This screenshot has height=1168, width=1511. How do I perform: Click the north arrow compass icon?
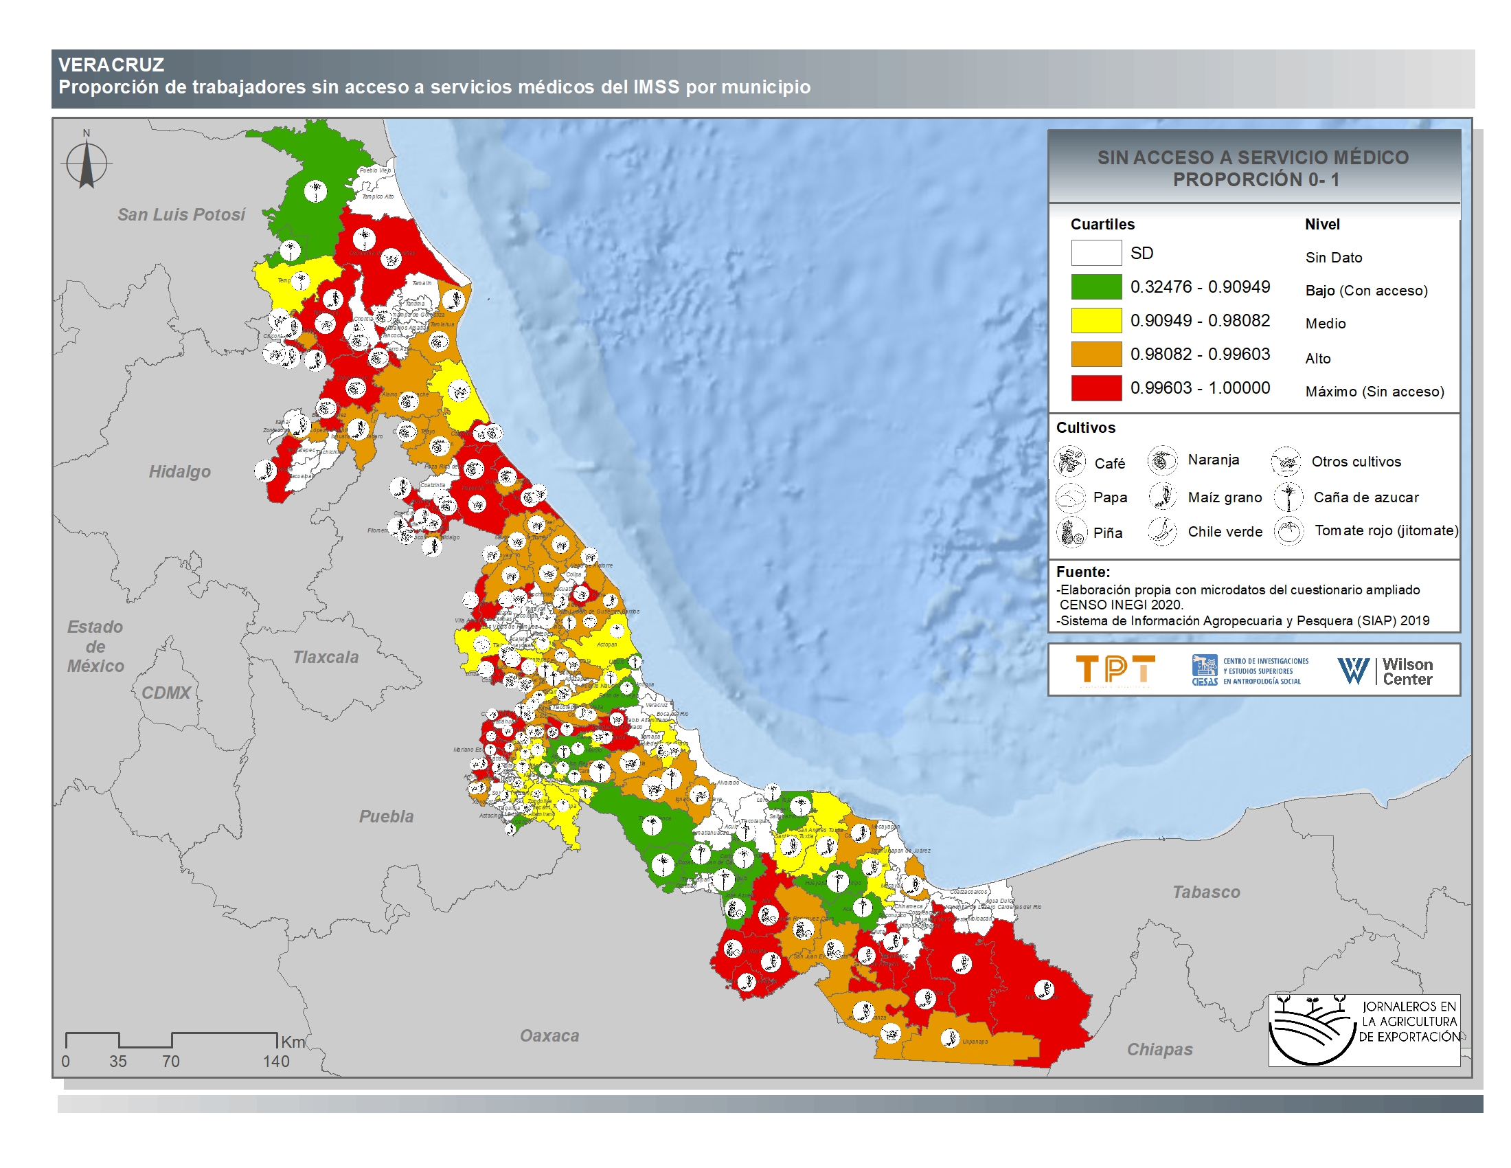[x=87, y=164]
